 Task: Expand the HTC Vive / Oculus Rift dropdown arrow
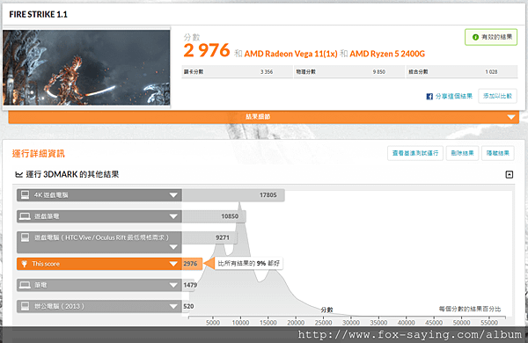[x=173, y=247]
